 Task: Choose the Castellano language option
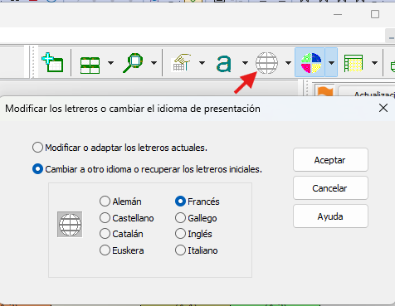point(127,218)
